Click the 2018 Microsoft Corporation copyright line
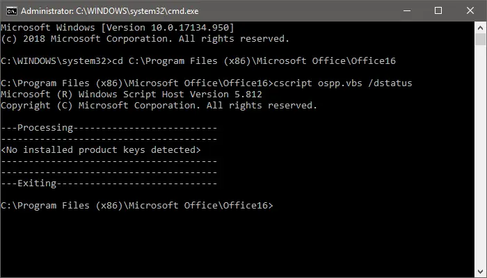Image resolution: width=487 pixels, height=278 pixels. point(145,38)
